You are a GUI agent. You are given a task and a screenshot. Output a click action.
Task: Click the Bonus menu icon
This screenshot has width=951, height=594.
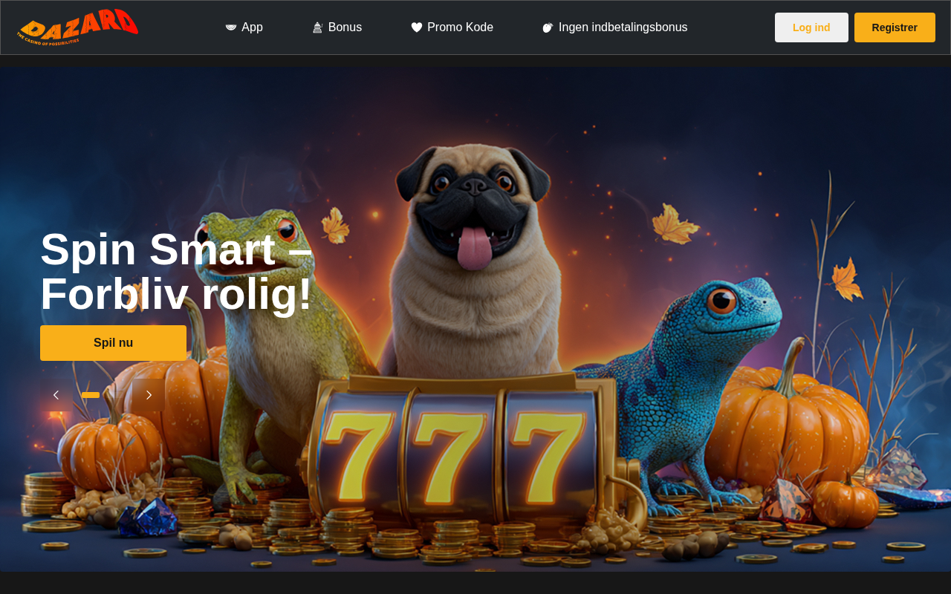(x=317, y=27)
